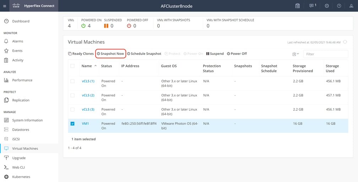358x182 pixels.
Task: Click the Status column header
Action: pyautogui.click(x=107, y=66)
